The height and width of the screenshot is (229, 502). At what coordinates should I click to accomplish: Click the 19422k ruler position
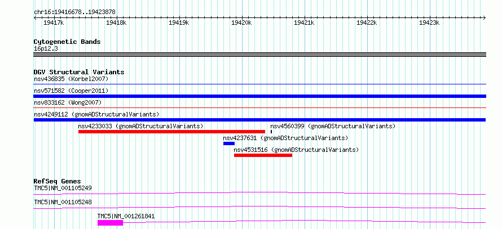click(367, 23)
